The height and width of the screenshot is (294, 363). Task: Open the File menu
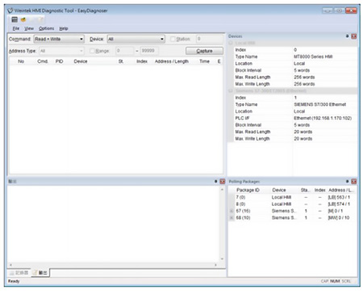(16, 28)
